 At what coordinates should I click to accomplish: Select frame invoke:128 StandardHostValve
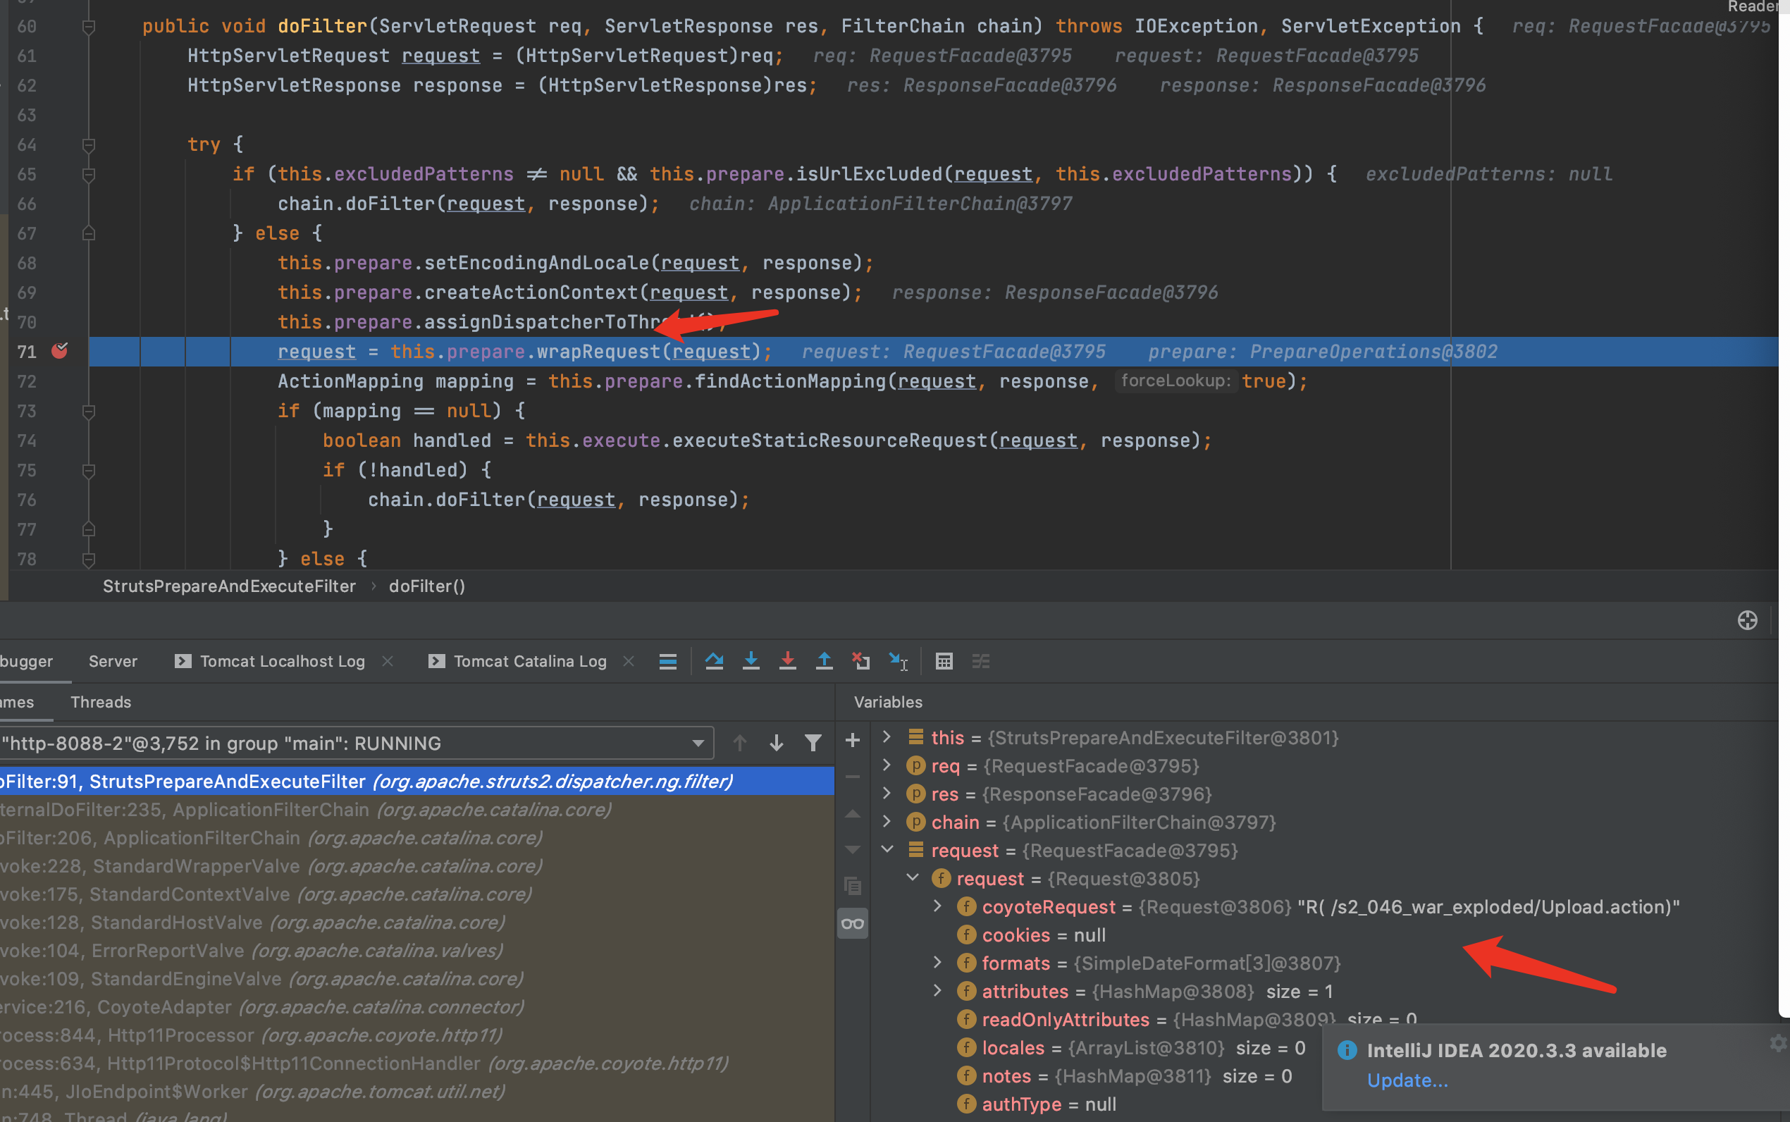417,923
